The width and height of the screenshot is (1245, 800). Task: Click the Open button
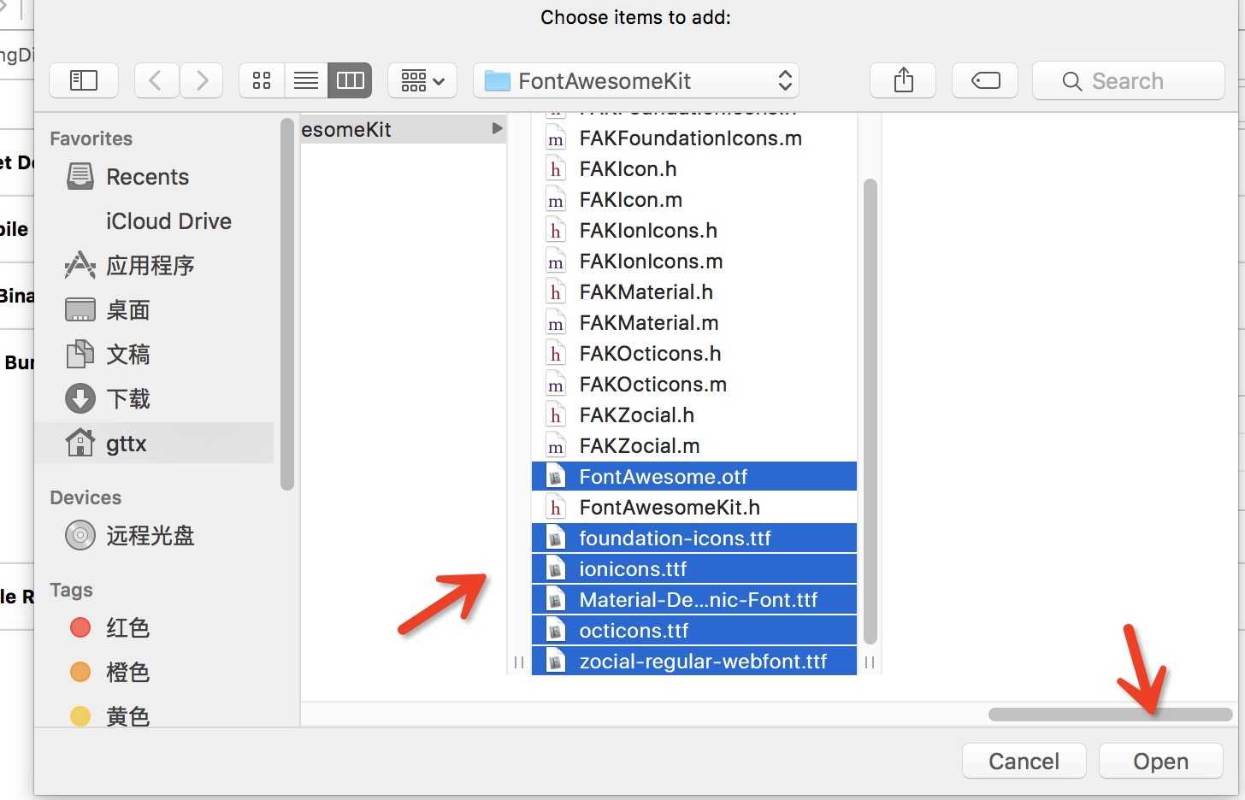coord(1160,761)
